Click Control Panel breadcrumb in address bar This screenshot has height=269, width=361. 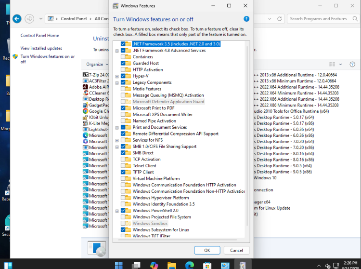74,19
